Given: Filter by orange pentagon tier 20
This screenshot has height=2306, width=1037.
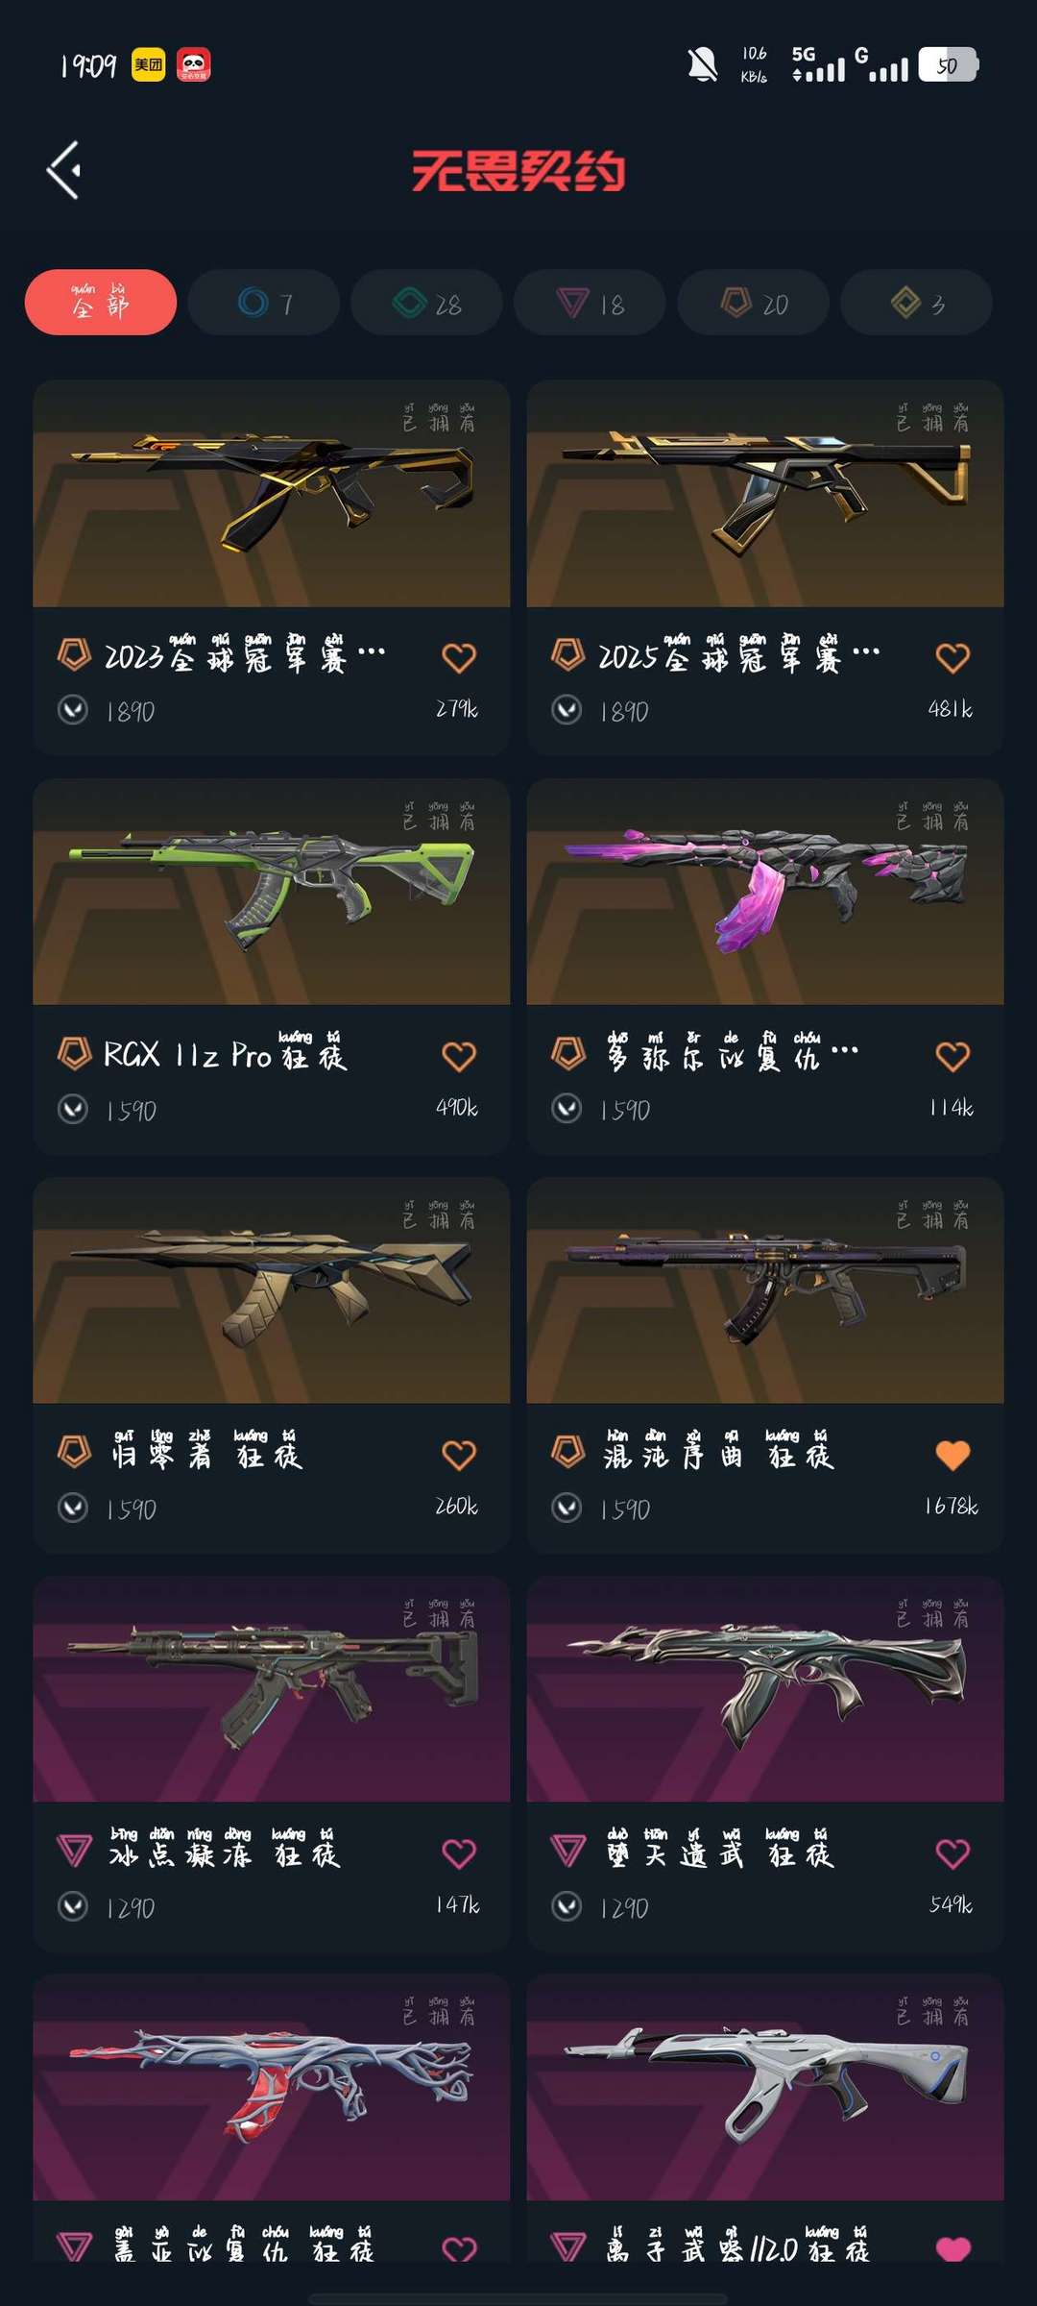Looking at the screenshot, I should pyautogui.click(x=753, y=303).
